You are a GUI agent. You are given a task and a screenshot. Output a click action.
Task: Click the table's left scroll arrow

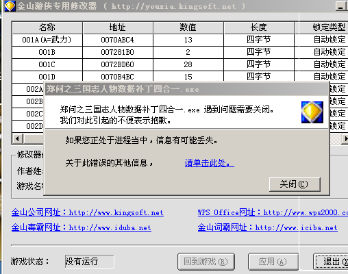click(x=18, y=138)
